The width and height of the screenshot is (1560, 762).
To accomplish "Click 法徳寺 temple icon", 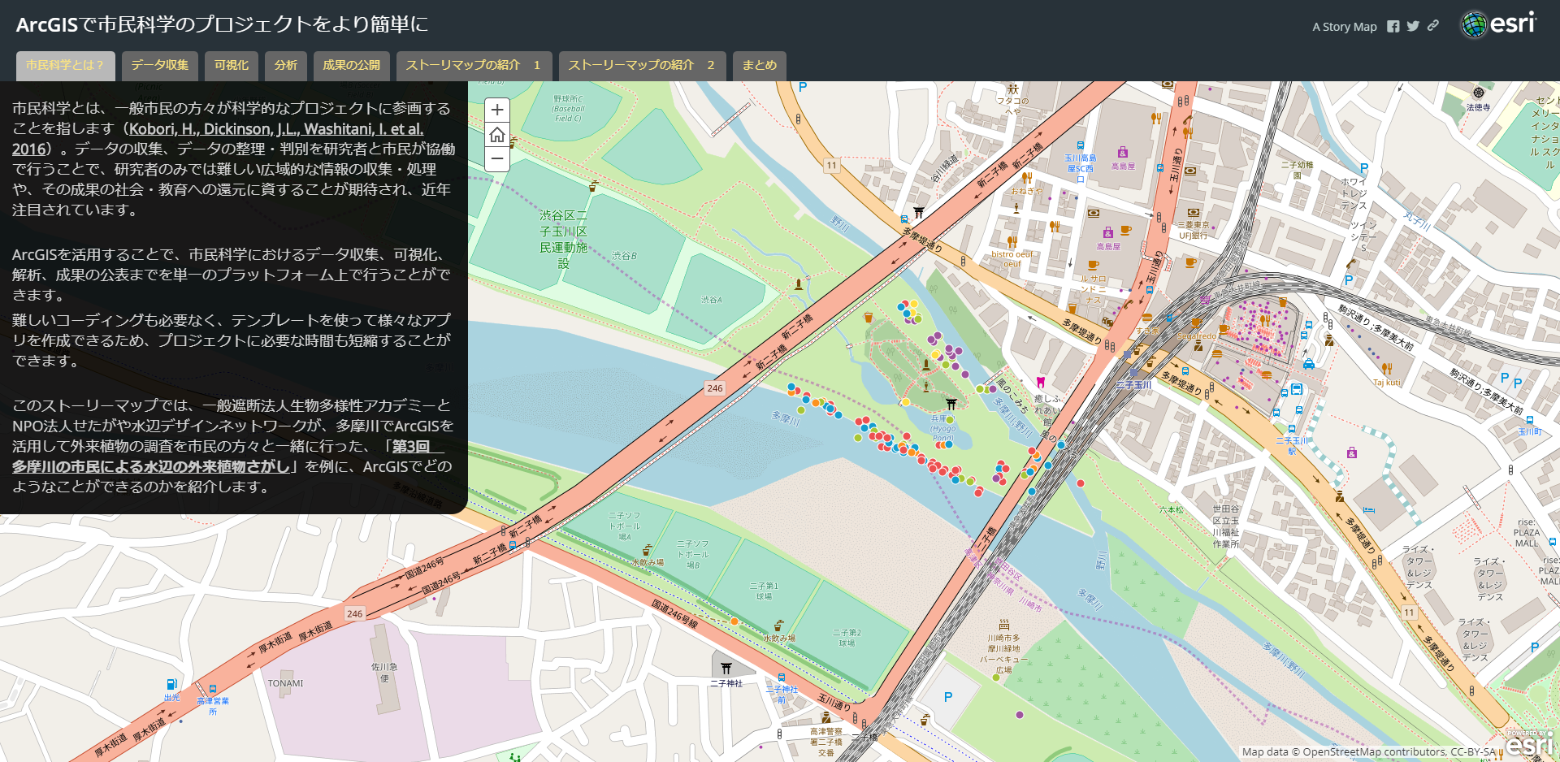I will tap(1479, 93).
